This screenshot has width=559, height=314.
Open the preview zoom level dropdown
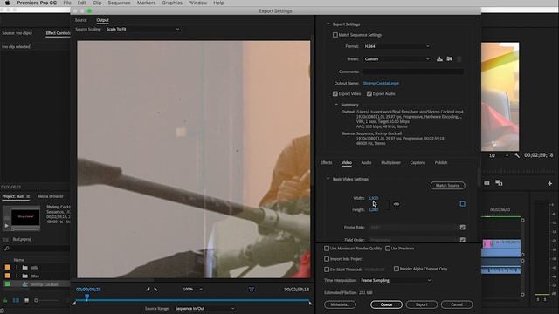pos(192,290)
